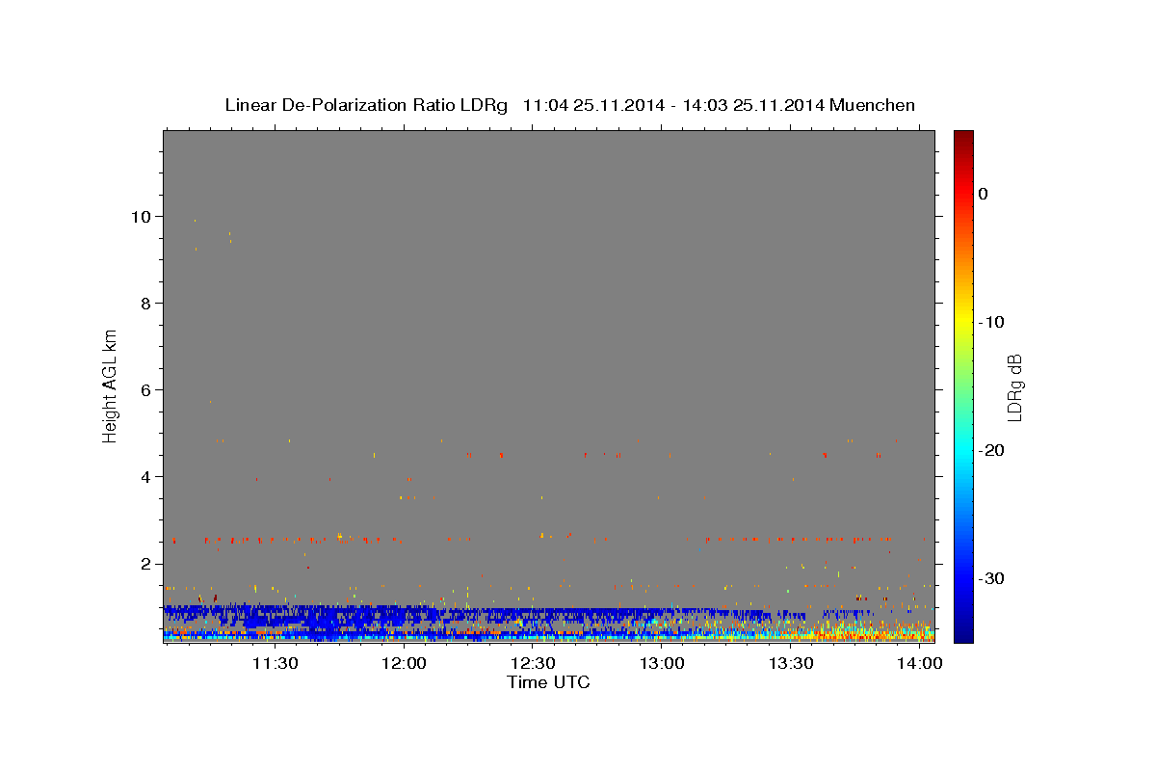Image resolution: width=1156 pixels, height=771 pixels.
Task: Click the 12:30 time tick label
Action: click(533, 663)
